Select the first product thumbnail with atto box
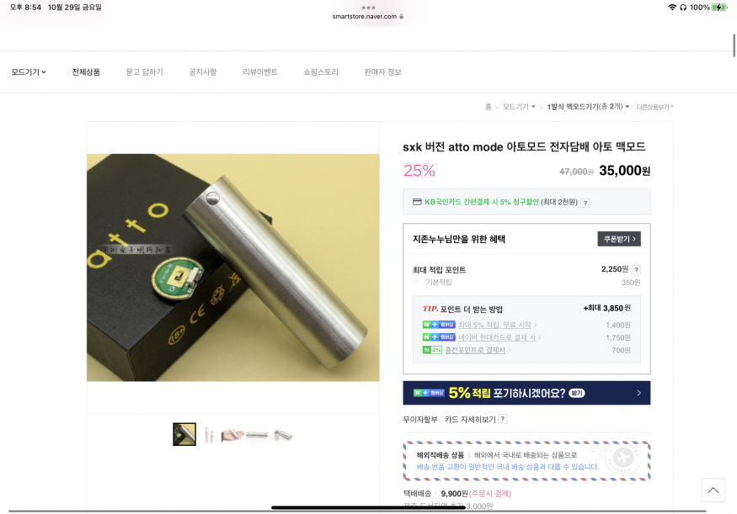 coord(184,434)
